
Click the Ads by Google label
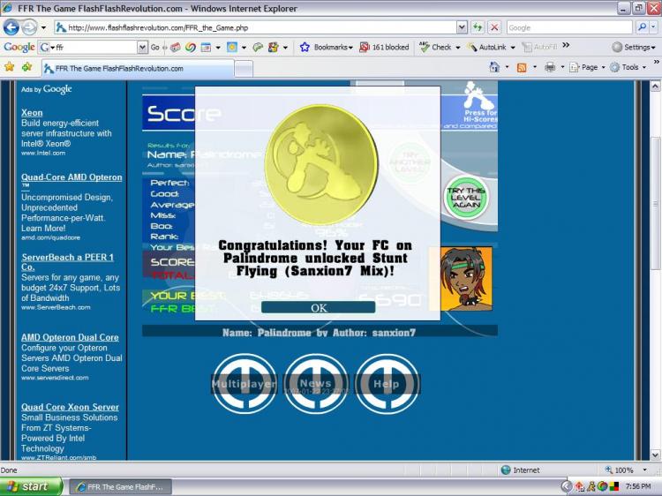point(47,89)
